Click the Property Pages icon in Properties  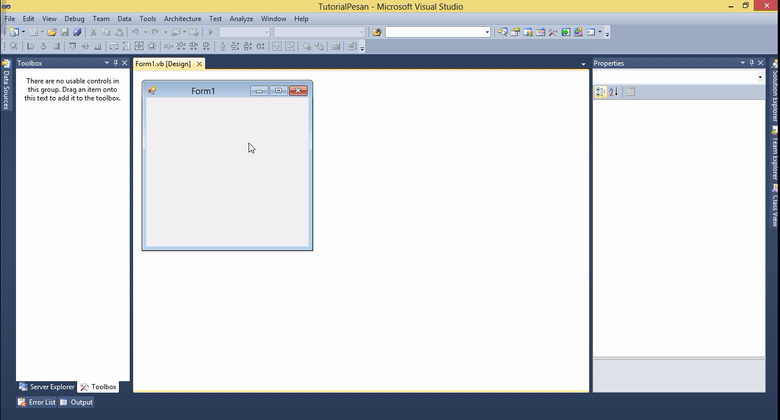click(630, 92)
